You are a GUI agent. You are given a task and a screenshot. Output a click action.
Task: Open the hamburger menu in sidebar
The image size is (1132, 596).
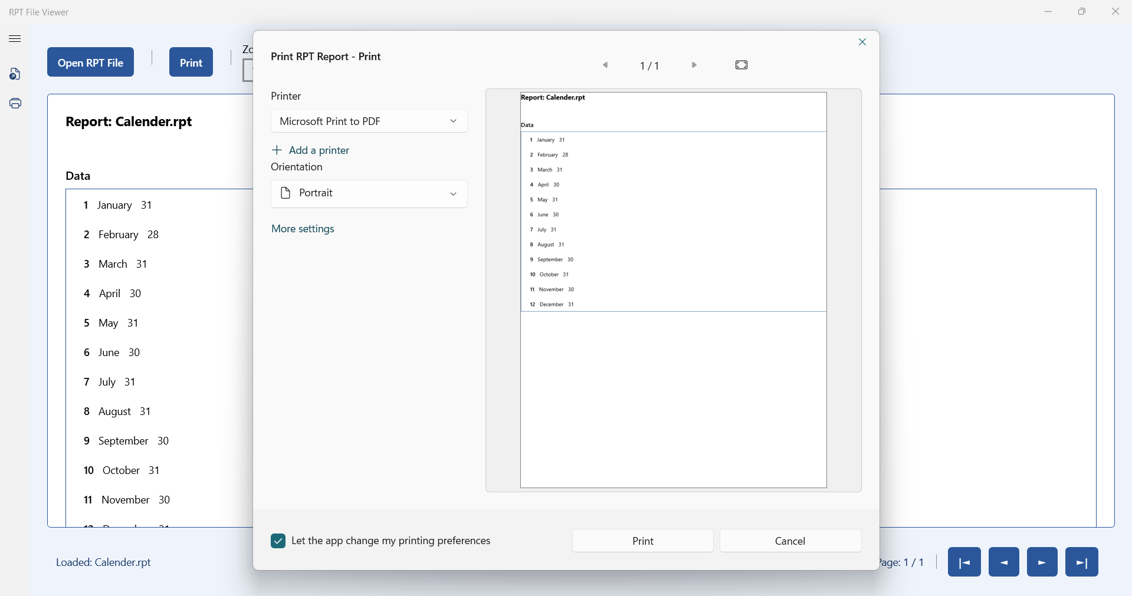coord(15,38)
